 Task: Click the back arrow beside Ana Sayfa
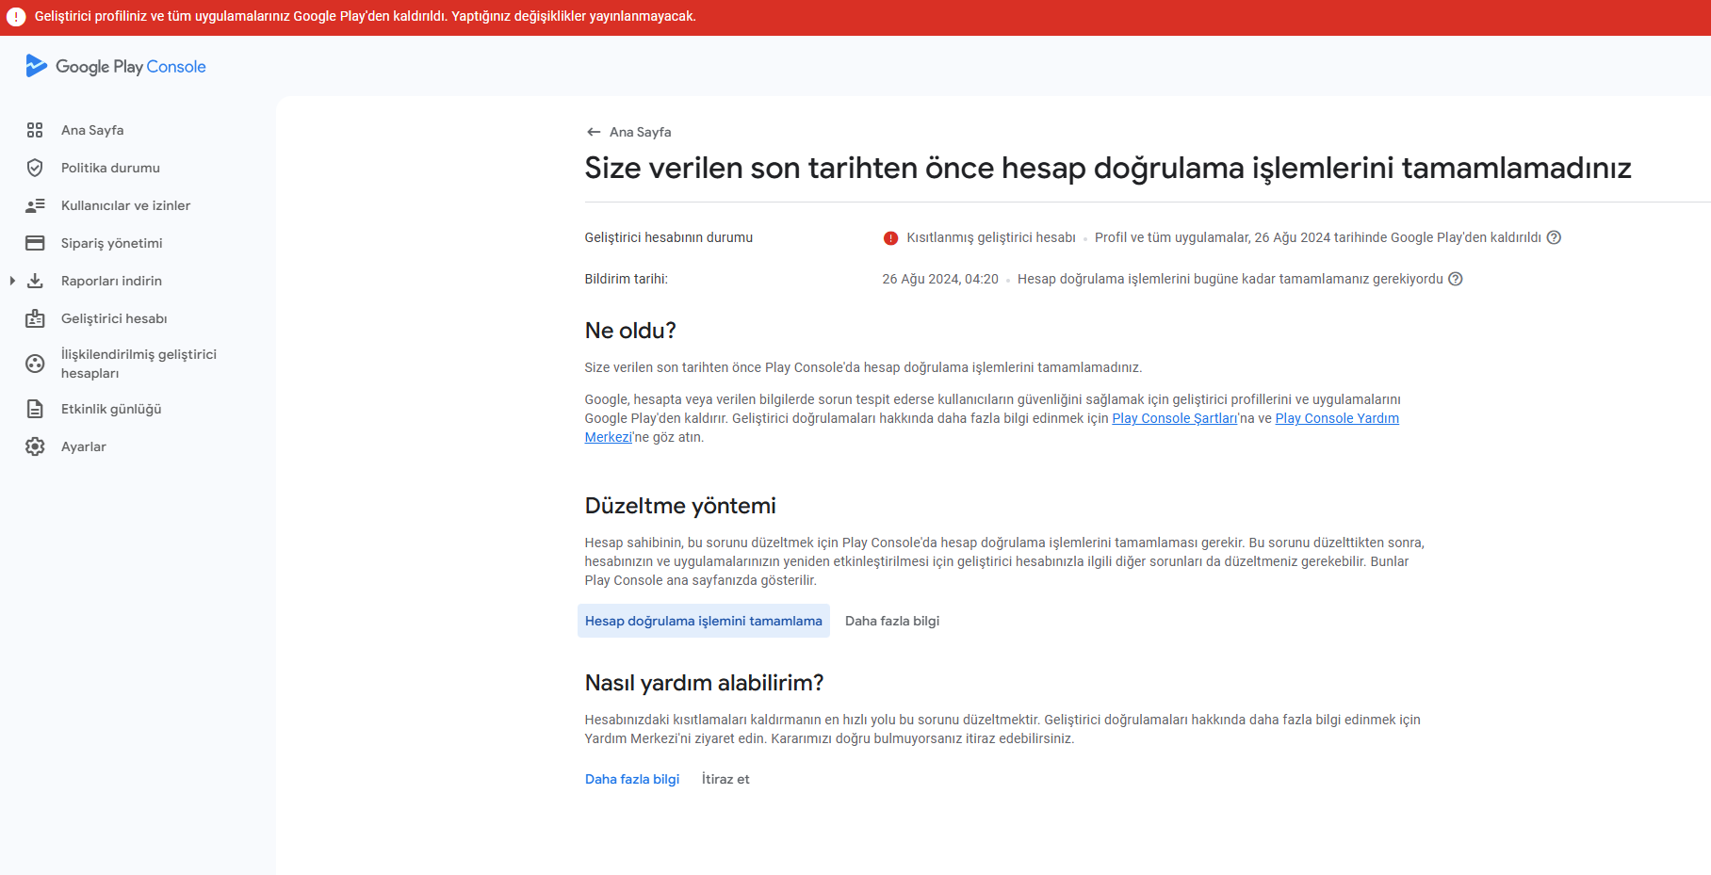click(594, 132)
